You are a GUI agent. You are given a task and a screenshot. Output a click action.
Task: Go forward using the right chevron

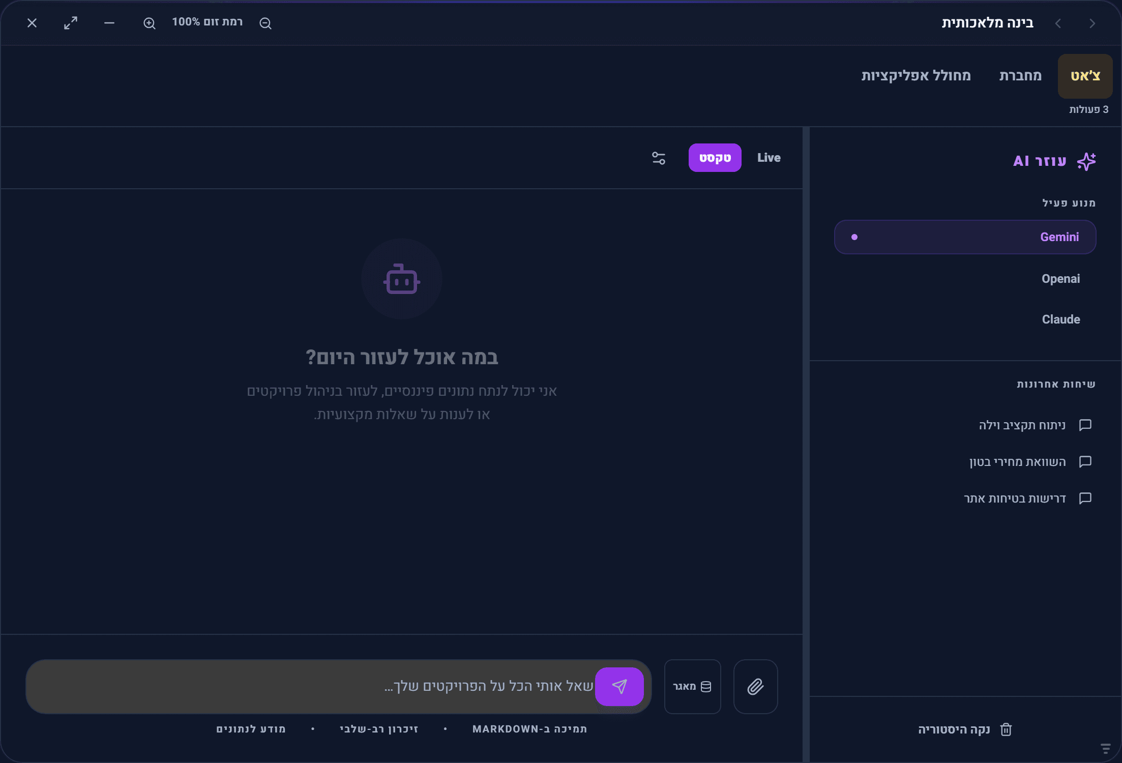click(x=1092, y=23)
